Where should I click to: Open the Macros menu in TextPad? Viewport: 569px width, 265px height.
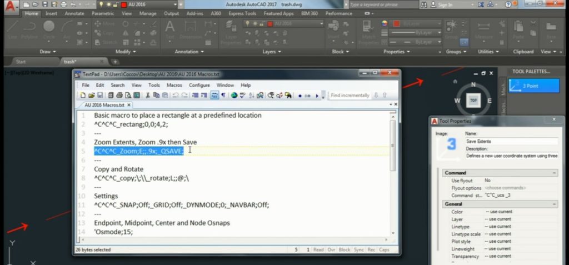(174, 85)
